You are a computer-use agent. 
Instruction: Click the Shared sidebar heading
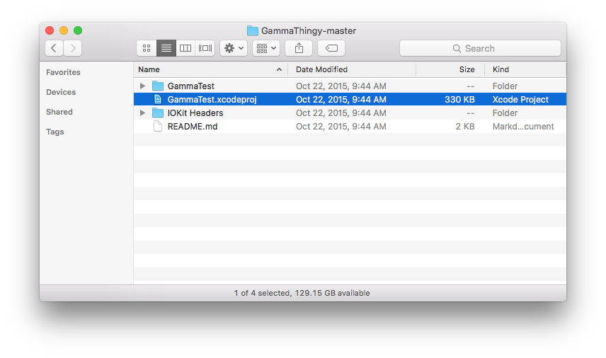coord(59,112)
